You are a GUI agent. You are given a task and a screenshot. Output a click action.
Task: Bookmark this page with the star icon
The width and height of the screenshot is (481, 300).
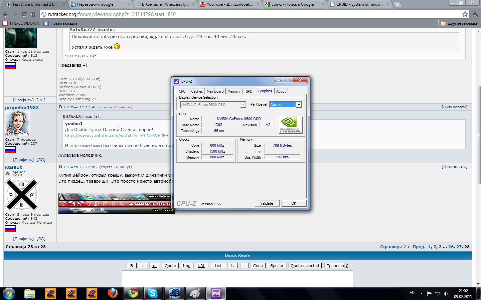tap(465, 14)
